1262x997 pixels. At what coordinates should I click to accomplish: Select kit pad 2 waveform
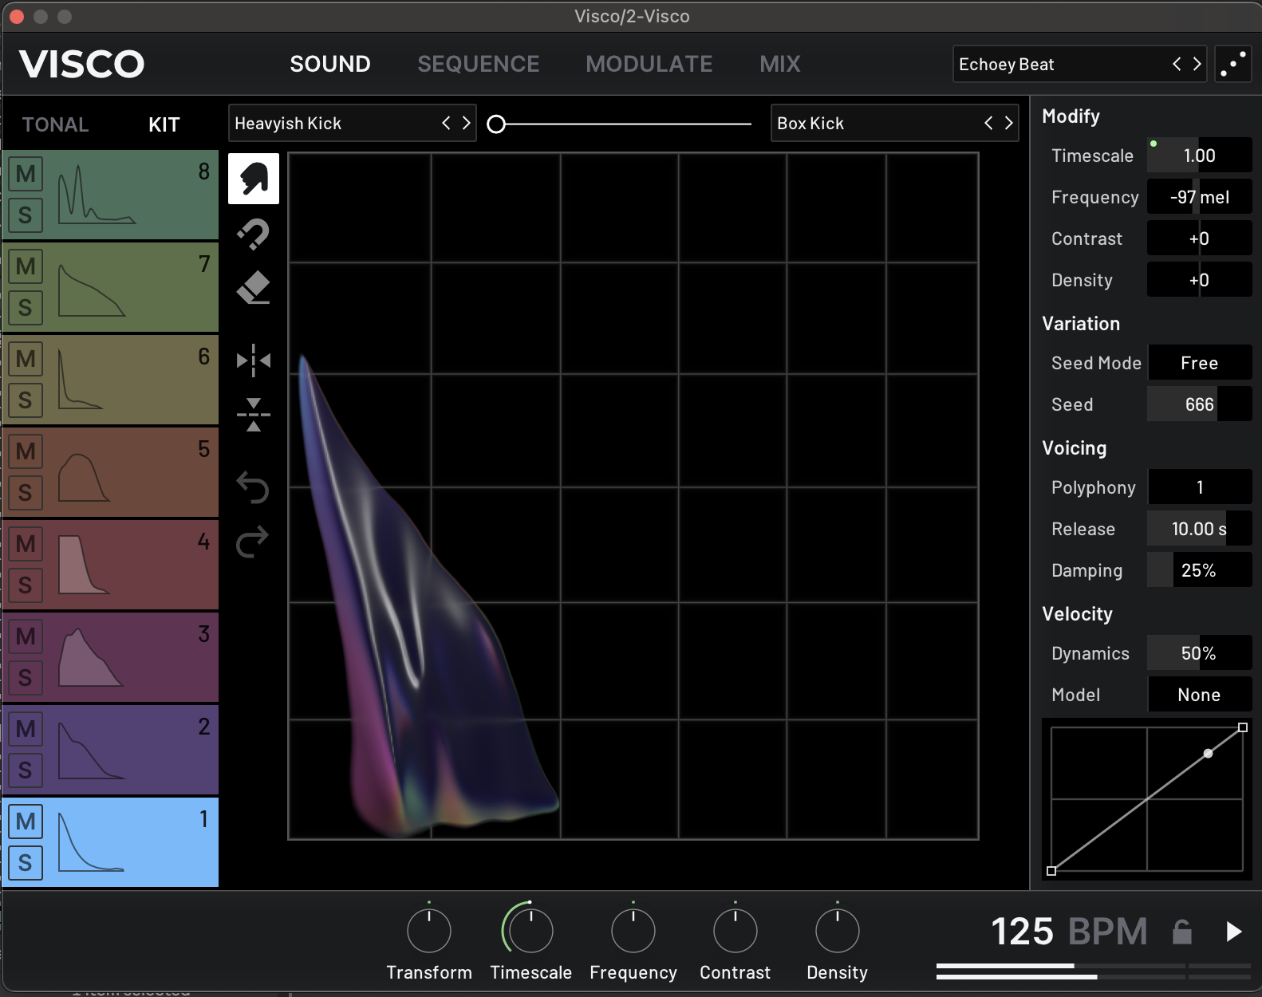(x=92, y=751)
